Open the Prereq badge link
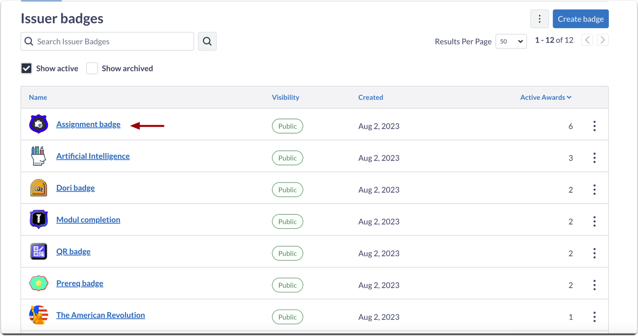 coord(80,283)
